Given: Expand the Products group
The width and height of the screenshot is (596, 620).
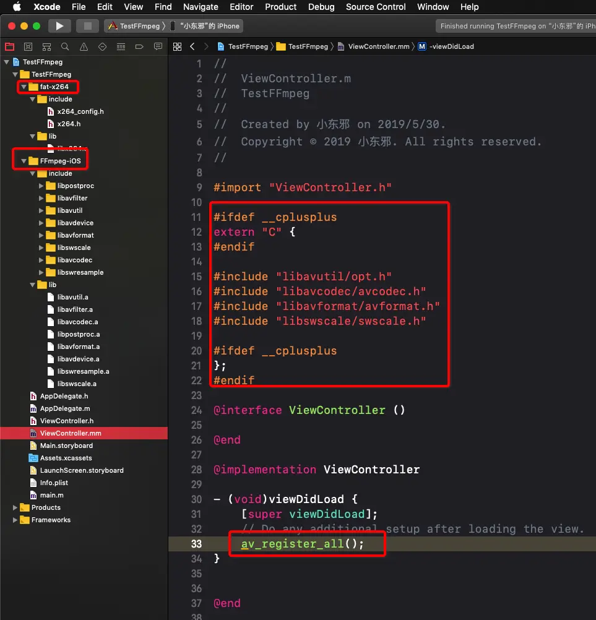Looking at the screenshot, I should pyautogui.click(x=15, y=507).
